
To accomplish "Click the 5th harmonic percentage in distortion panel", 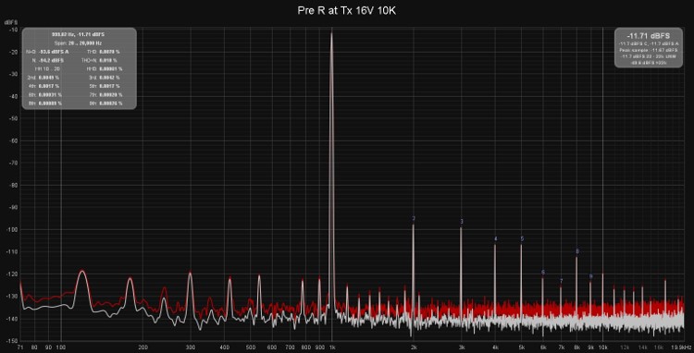I will (109, 86).
